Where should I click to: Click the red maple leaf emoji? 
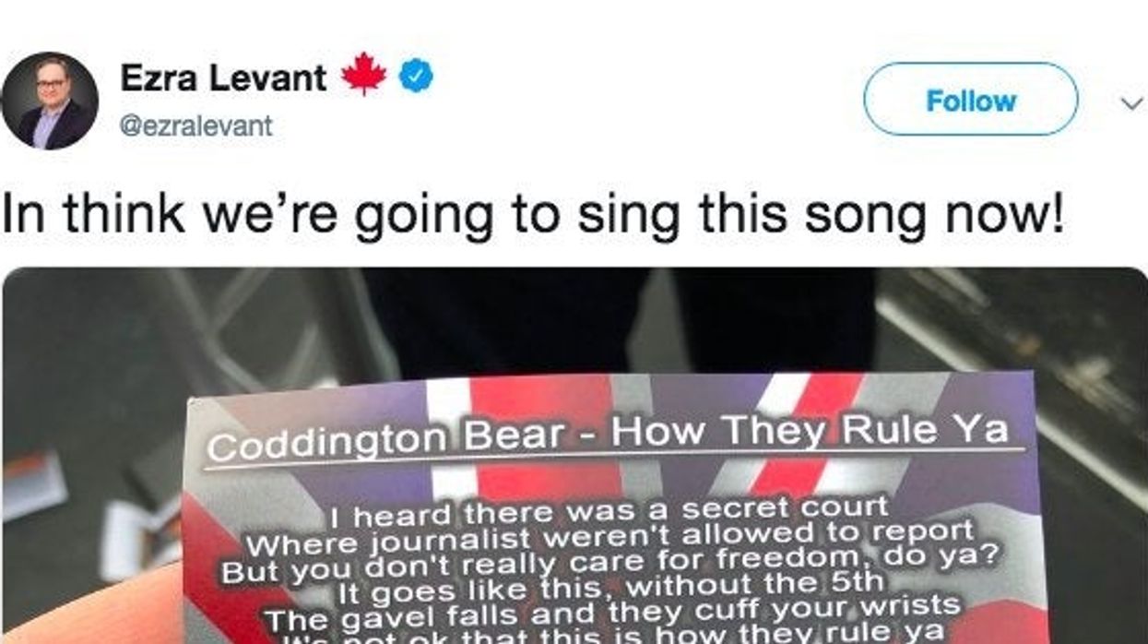click(362, 78)
